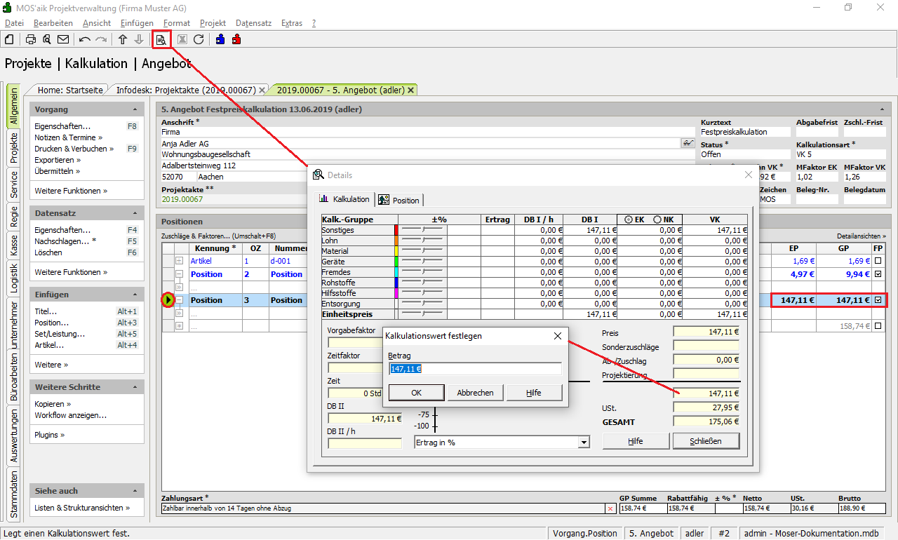Open the Details view toolbar icon

coord(161,39)
